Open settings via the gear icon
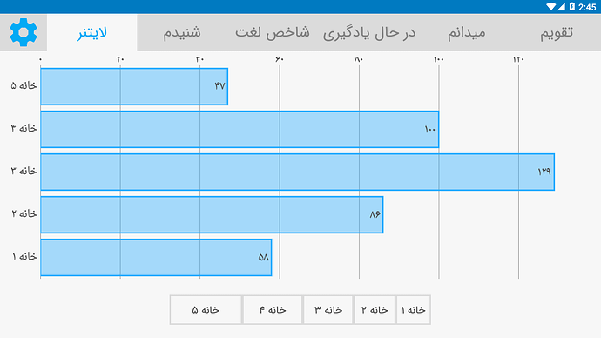 pyautogui.click(x=24, y=32)
